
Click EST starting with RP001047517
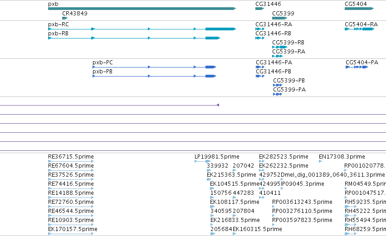tap(365, 193)
